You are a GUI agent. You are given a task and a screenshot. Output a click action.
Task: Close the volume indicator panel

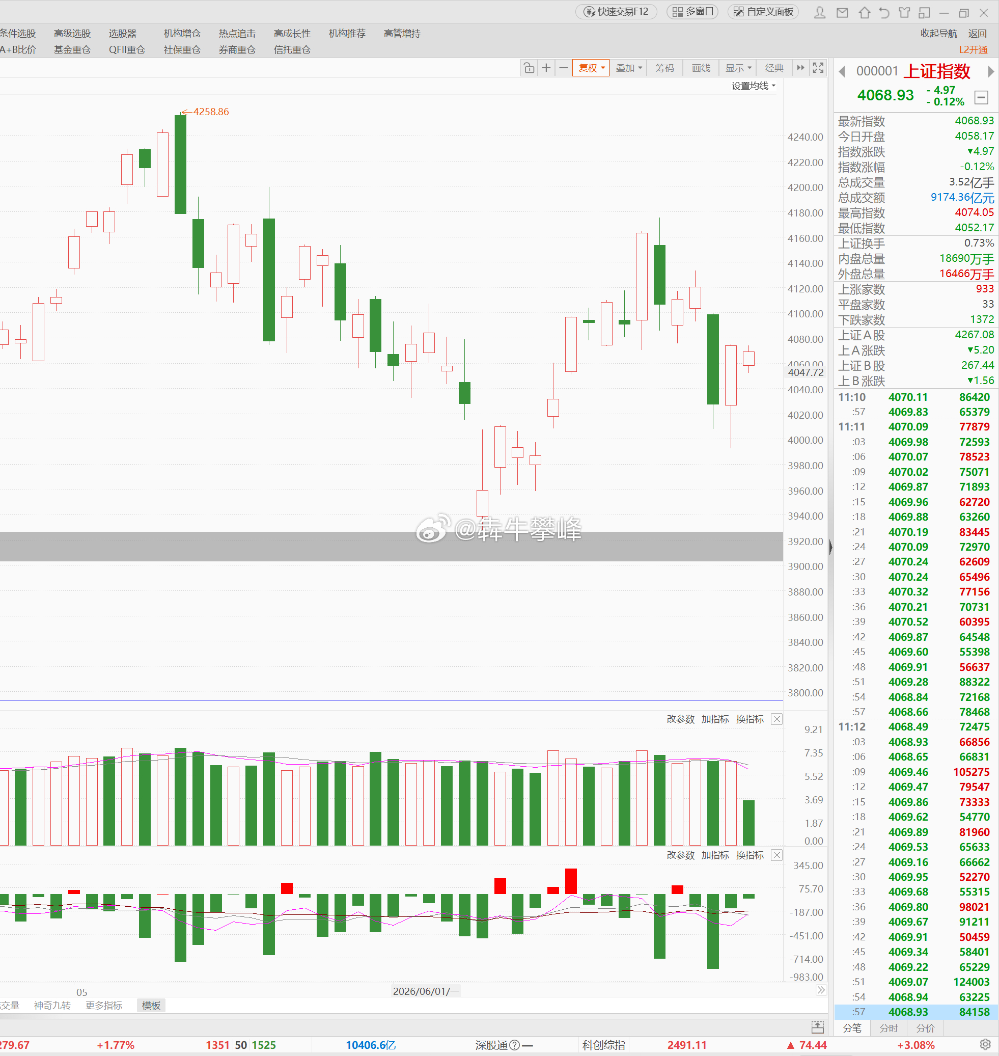point(777,719)
